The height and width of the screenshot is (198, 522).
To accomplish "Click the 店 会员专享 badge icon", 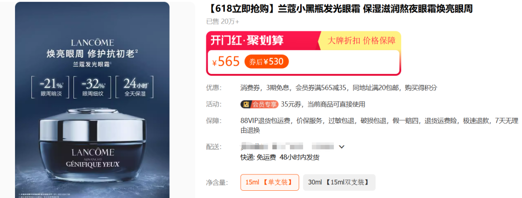I will [x=260, y=104].
